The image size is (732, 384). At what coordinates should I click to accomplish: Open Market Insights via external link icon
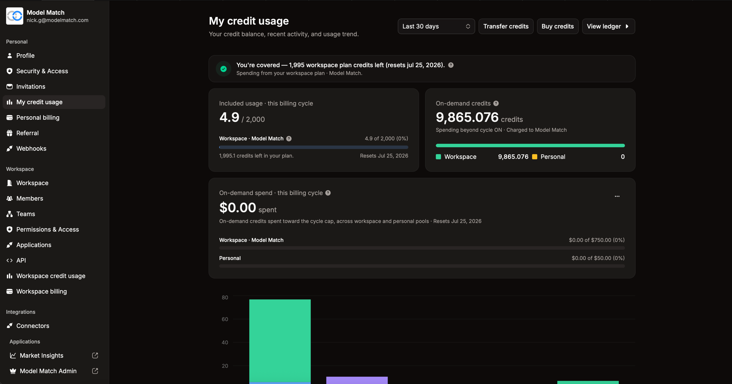click(x=95, y=355)
